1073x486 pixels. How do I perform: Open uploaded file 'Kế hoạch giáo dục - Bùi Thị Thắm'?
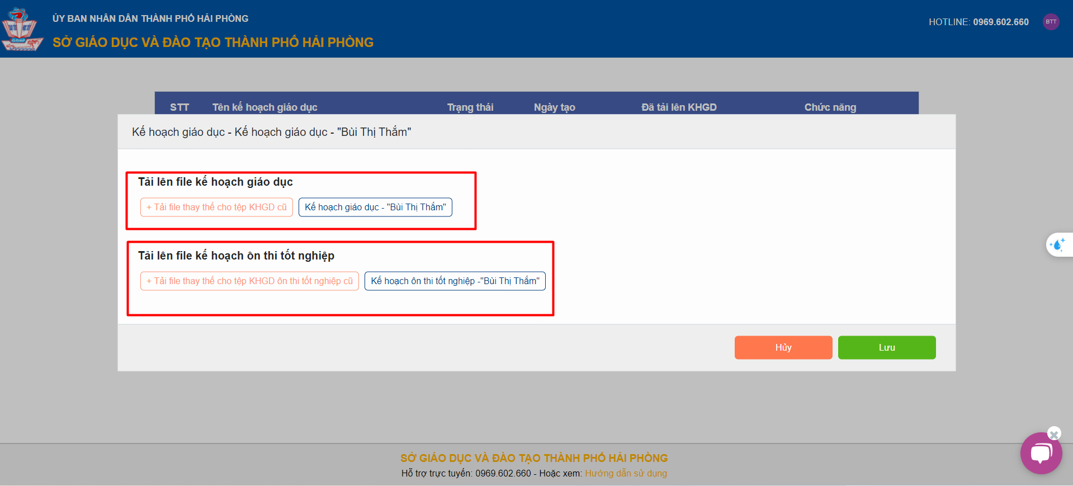[x=375, y=207]
